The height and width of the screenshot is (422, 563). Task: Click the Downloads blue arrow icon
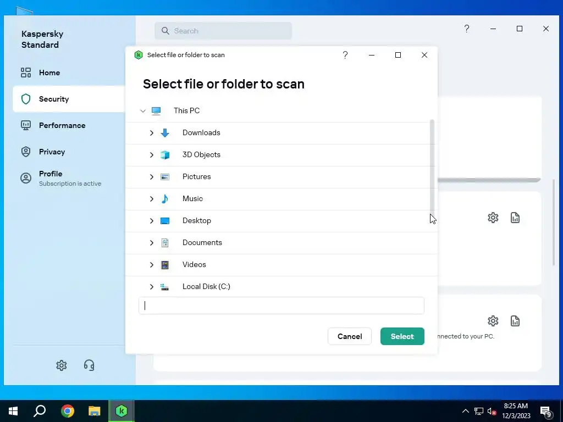coord(165,133)
